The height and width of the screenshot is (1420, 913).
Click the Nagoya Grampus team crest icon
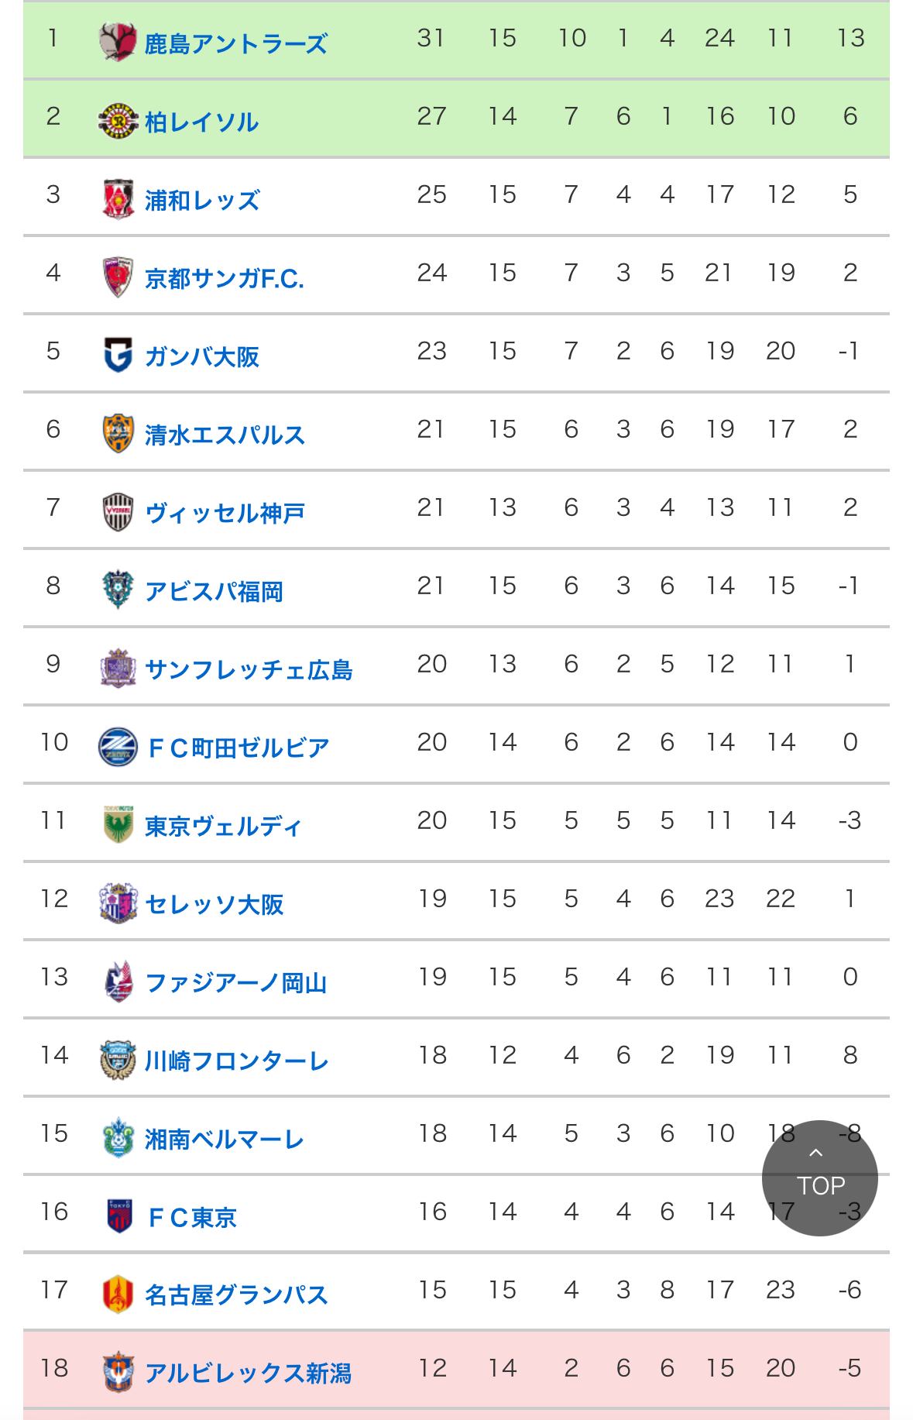point(118,1294)
